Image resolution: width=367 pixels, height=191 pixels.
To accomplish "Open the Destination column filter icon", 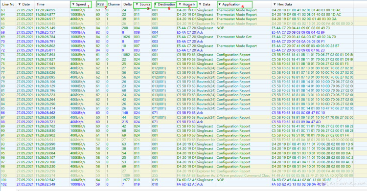I will click(156, 4).
